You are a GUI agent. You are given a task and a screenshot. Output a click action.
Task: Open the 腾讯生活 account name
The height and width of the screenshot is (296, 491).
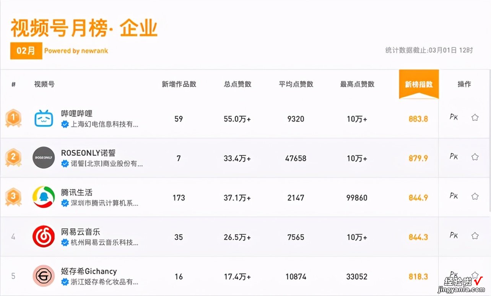[x=77, y=192]
